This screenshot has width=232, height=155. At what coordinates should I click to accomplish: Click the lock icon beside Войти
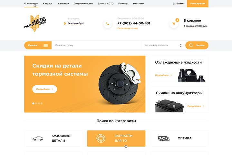point(174,4)
